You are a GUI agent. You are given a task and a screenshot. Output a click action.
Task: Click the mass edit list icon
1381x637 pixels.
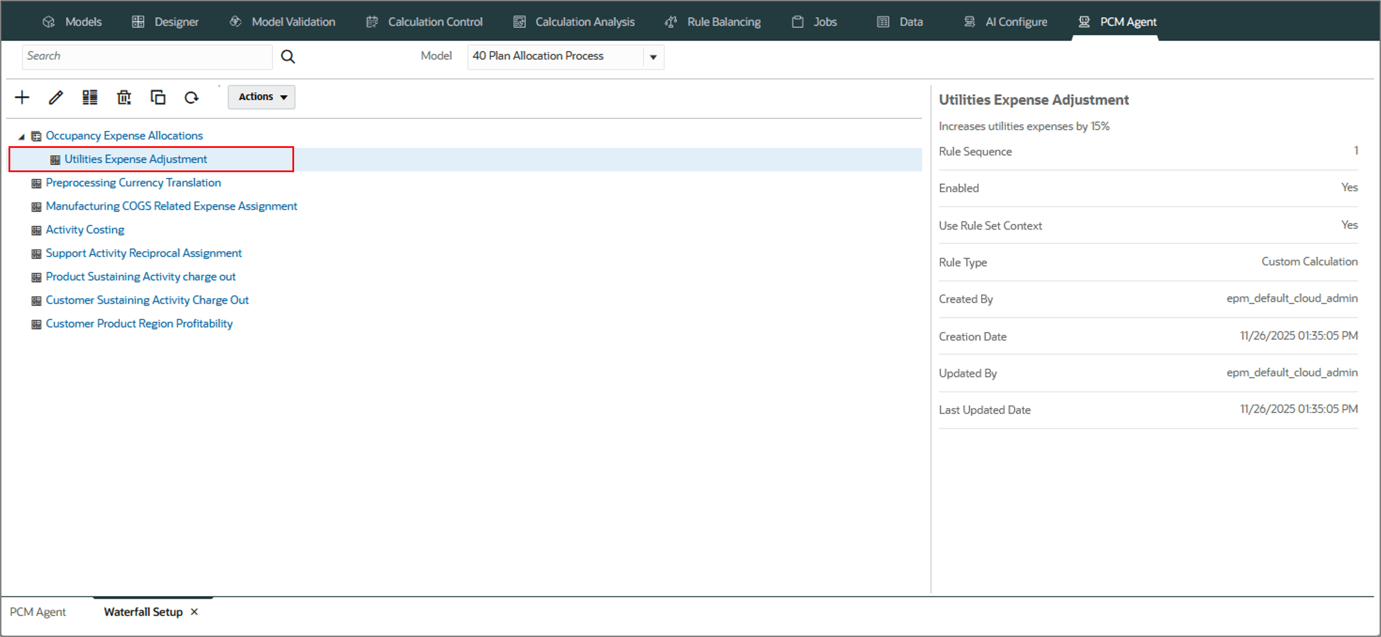tap(89, 97)
